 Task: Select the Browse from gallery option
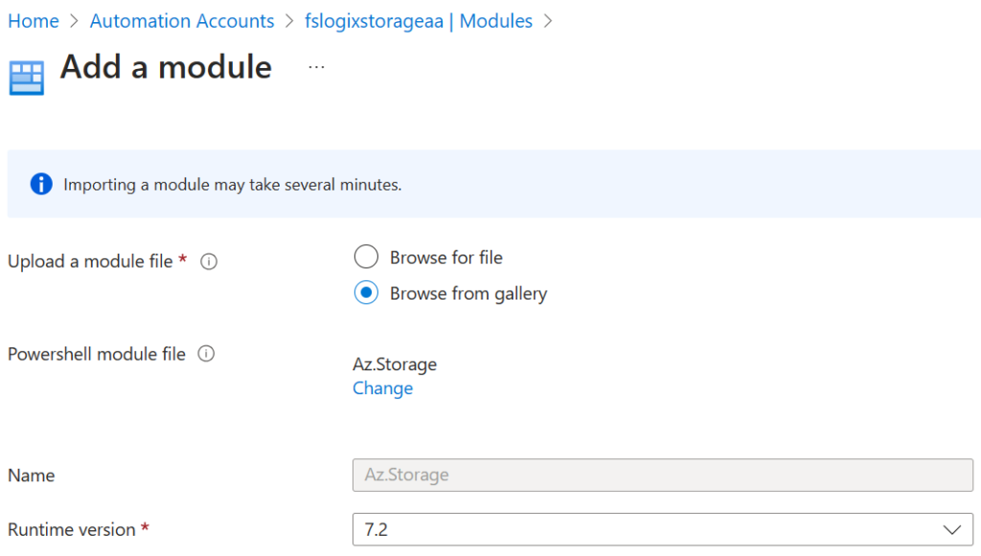(366, 294)
